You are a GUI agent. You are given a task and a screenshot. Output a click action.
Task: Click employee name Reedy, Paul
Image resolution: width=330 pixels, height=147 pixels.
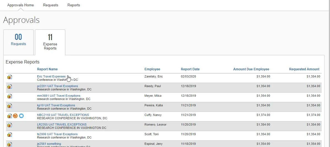click(x=152, y=86)
